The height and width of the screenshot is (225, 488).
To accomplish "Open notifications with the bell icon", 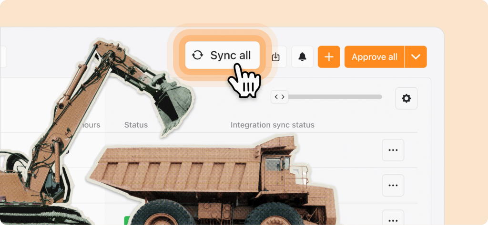I will click(302, 56).
